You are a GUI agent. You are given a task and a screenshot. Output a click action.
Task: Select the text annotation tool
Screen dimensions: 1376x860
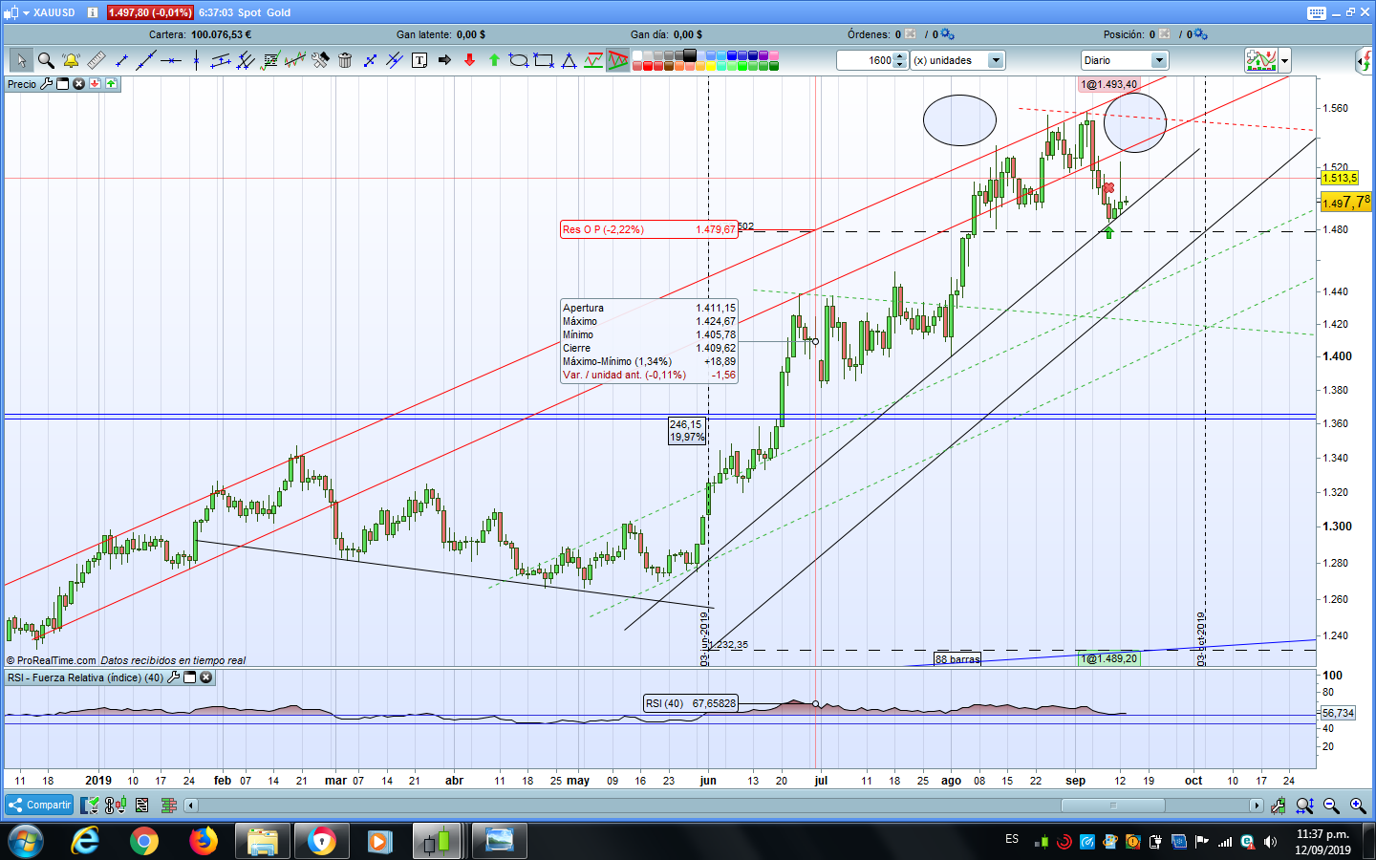pos(419,60)
